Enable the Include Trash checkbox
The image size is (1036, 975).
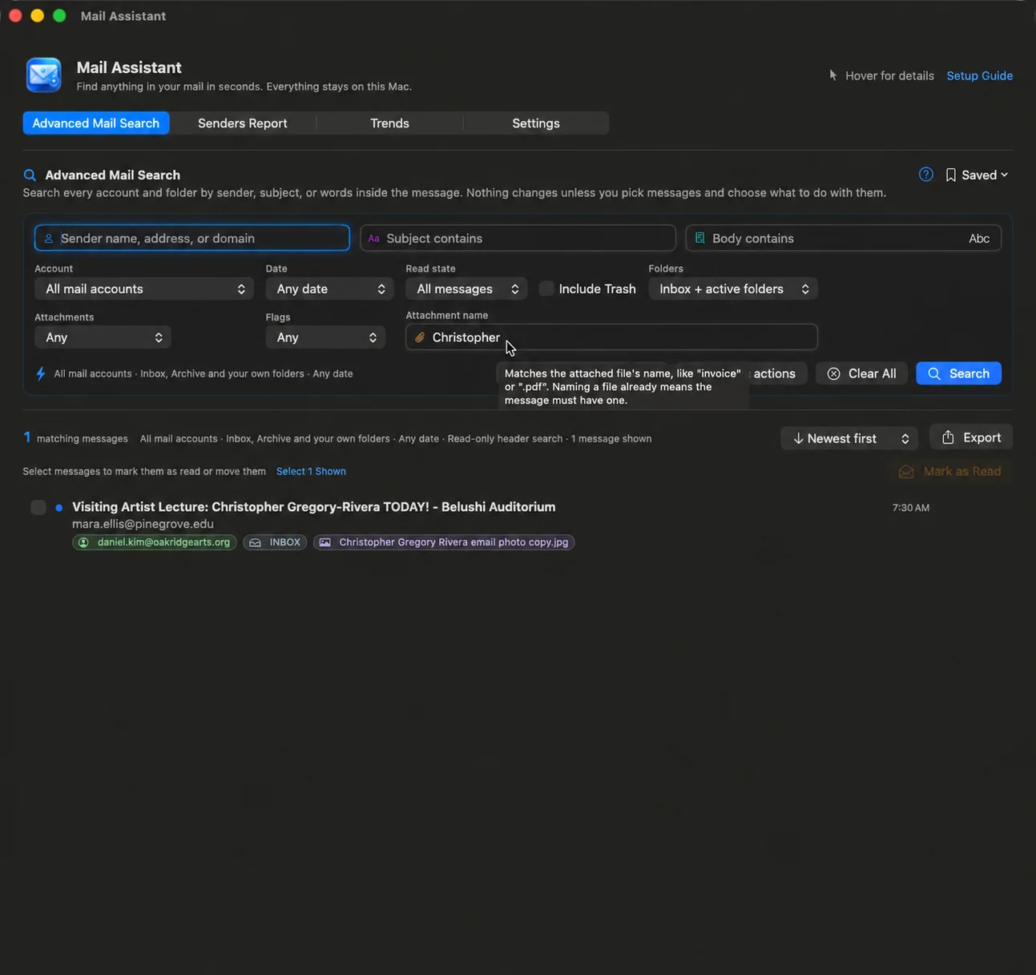546,288
